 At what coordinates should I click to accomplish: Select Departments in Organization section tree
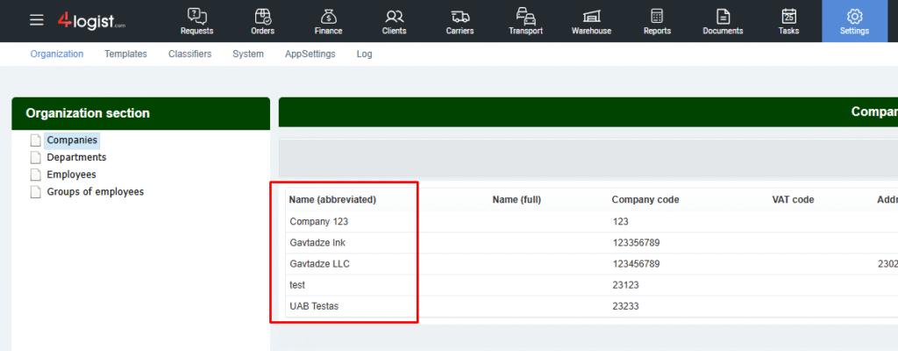point(76,157)
